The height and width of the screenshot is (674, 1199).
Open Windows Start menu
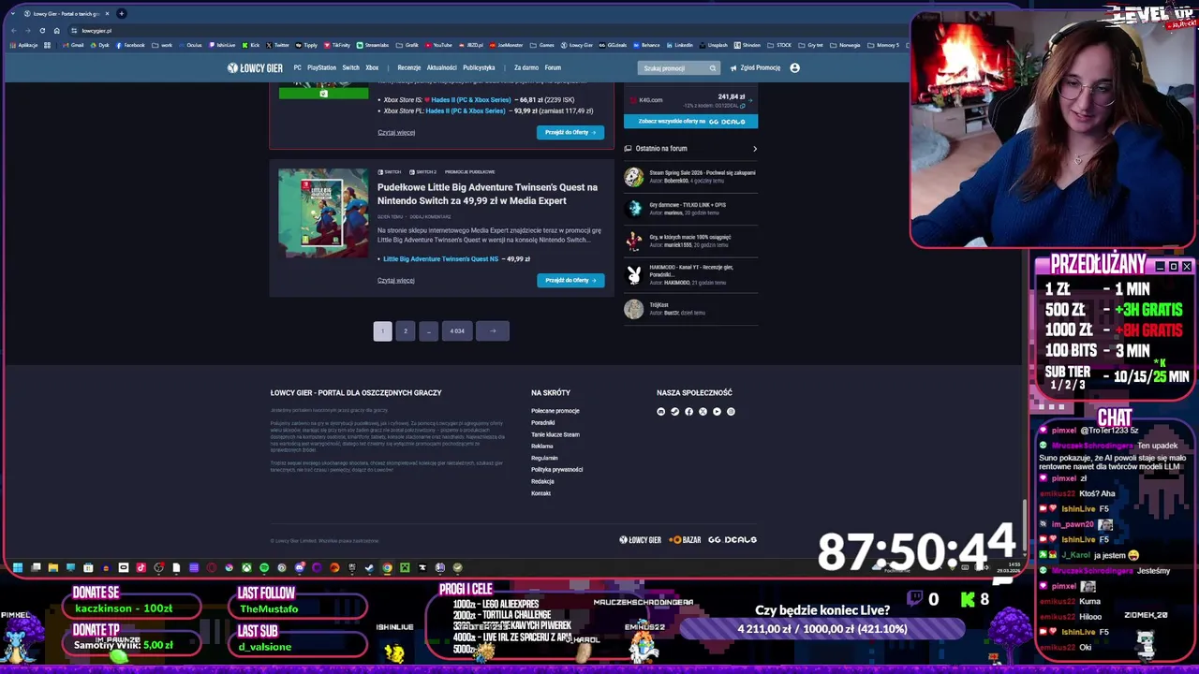point(18,567)
